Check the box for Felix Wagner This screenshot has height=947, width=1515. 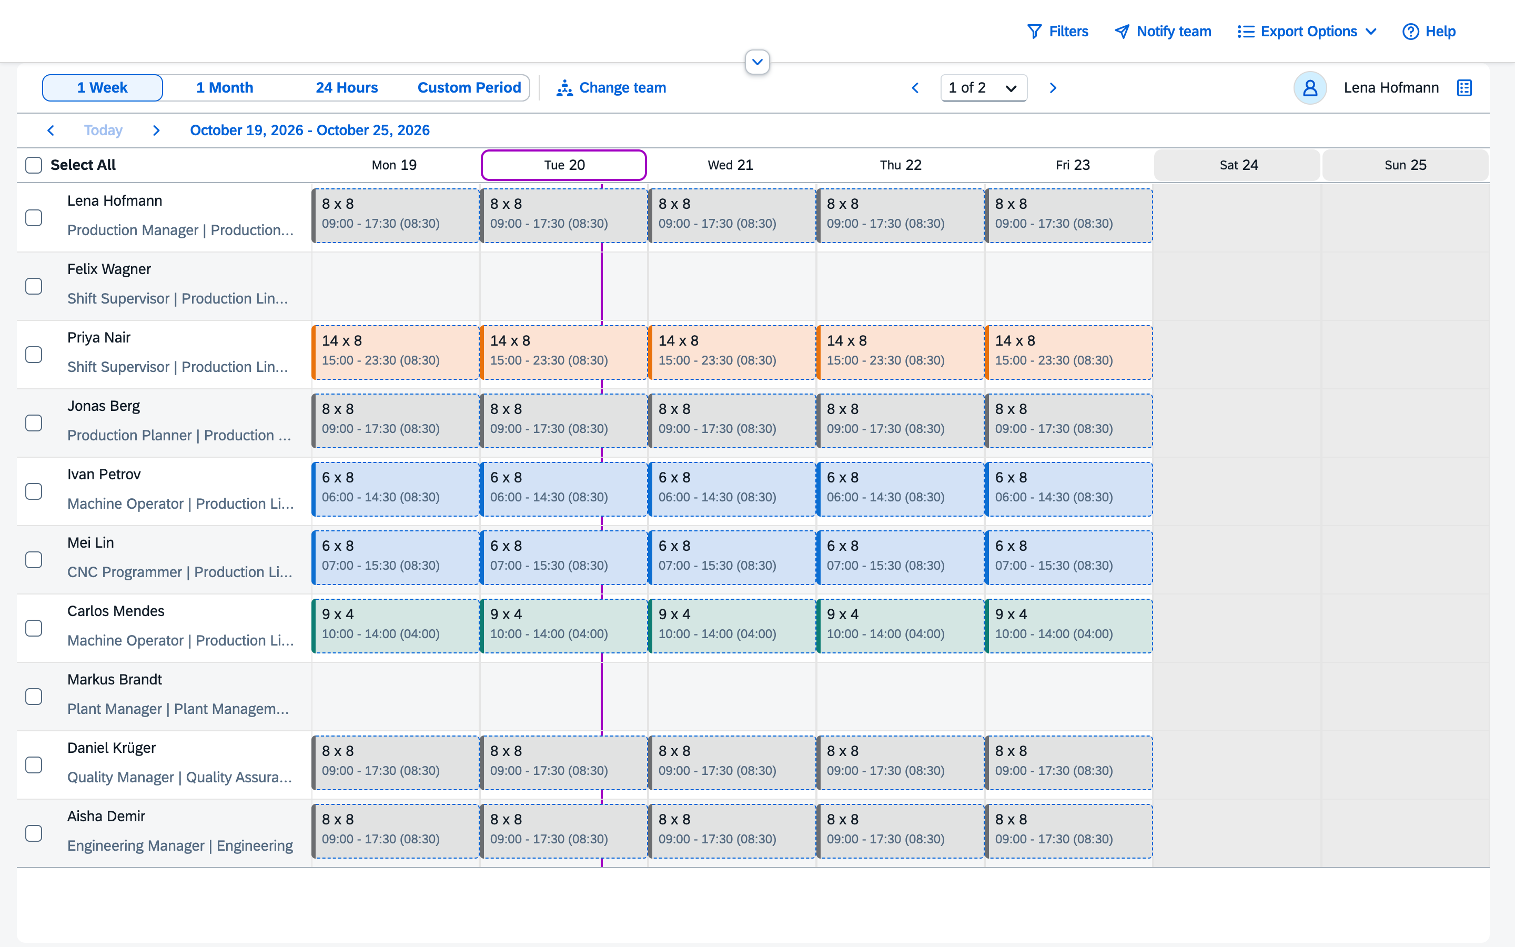click(34, 286)
